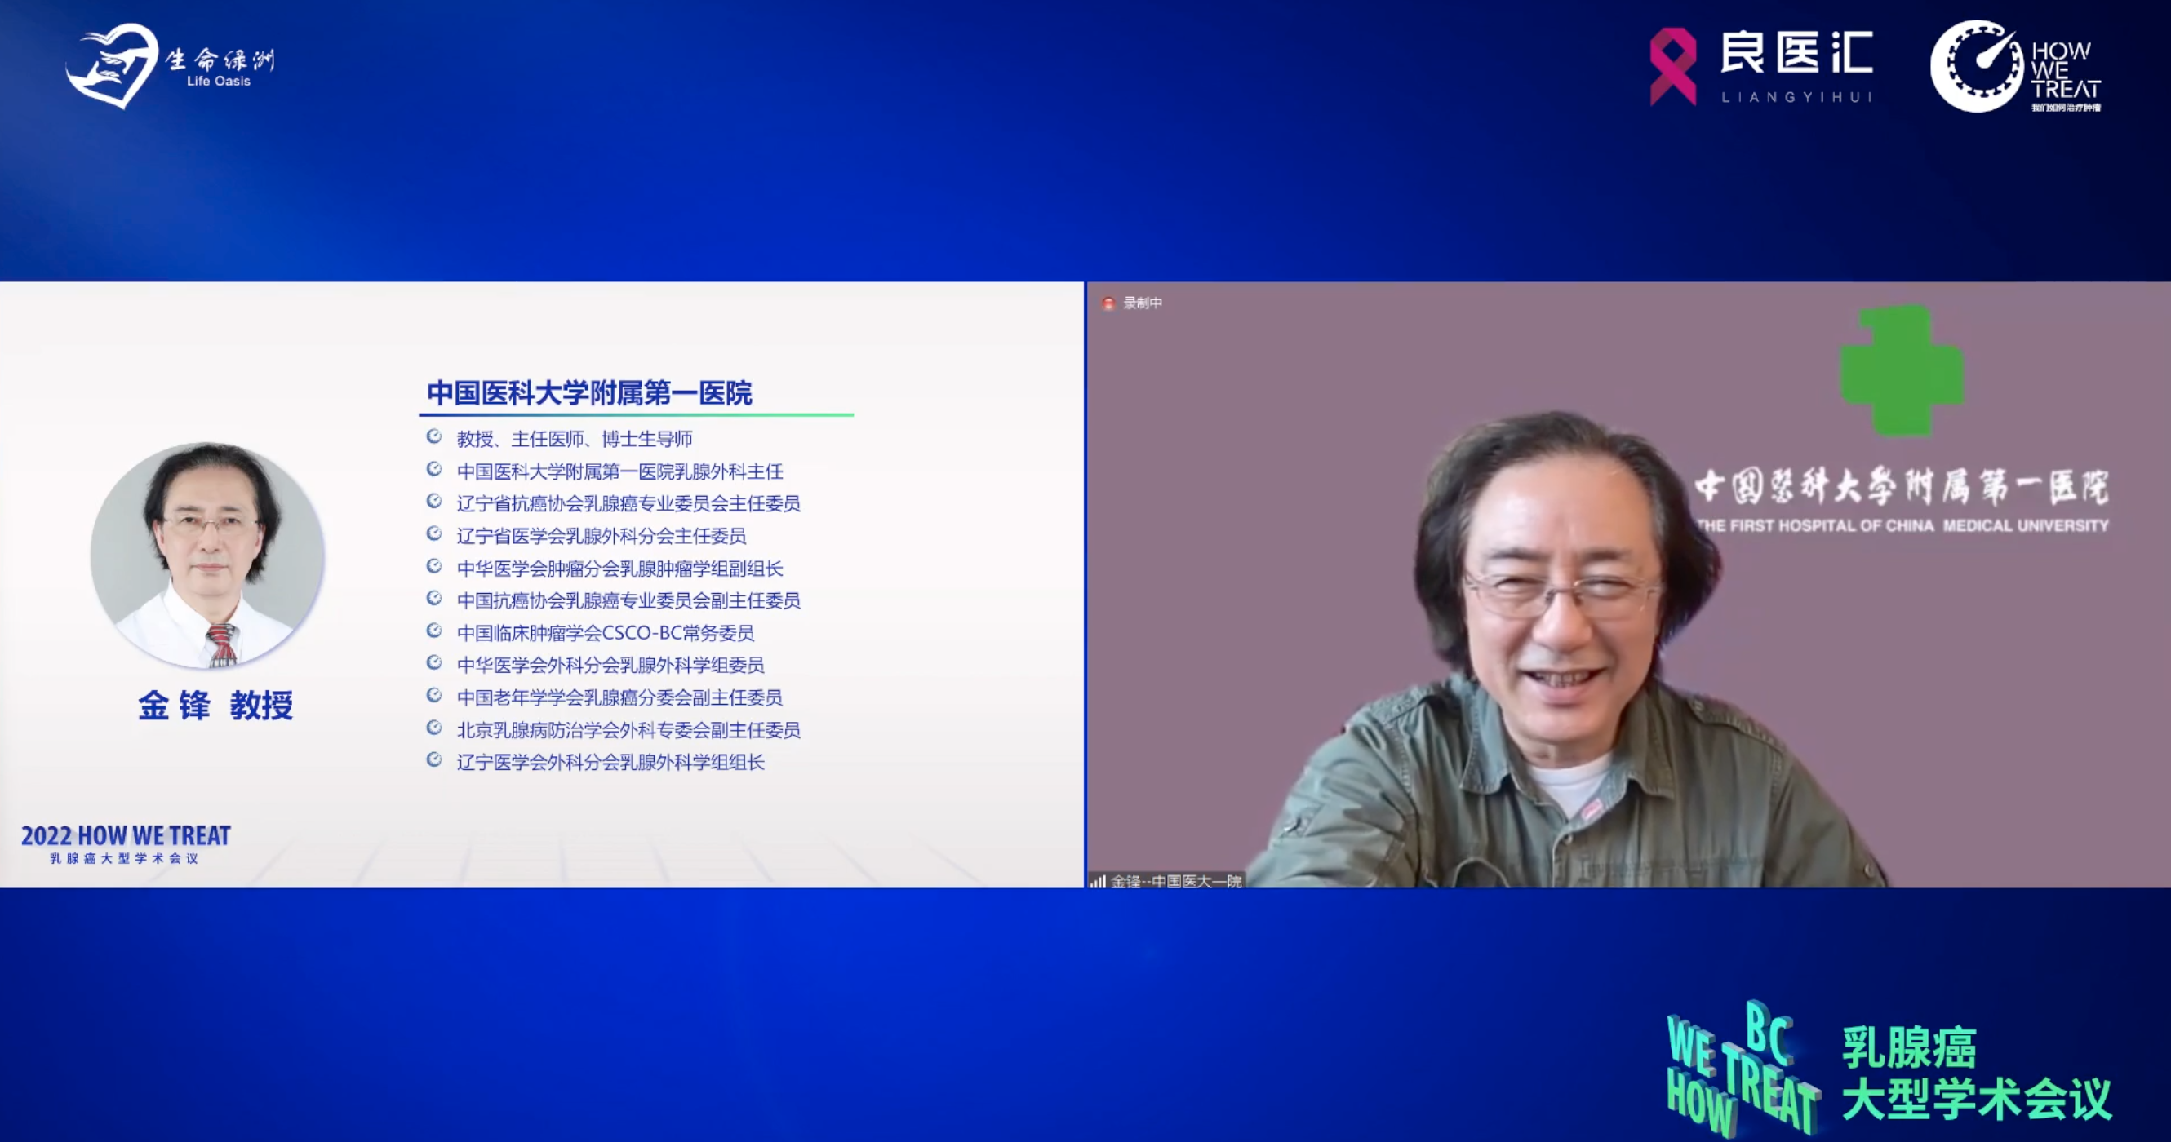The width and height of the screenshot is (2171, 1142).
Task: Click the signal strength bars icon
Action: [1097, 882]
